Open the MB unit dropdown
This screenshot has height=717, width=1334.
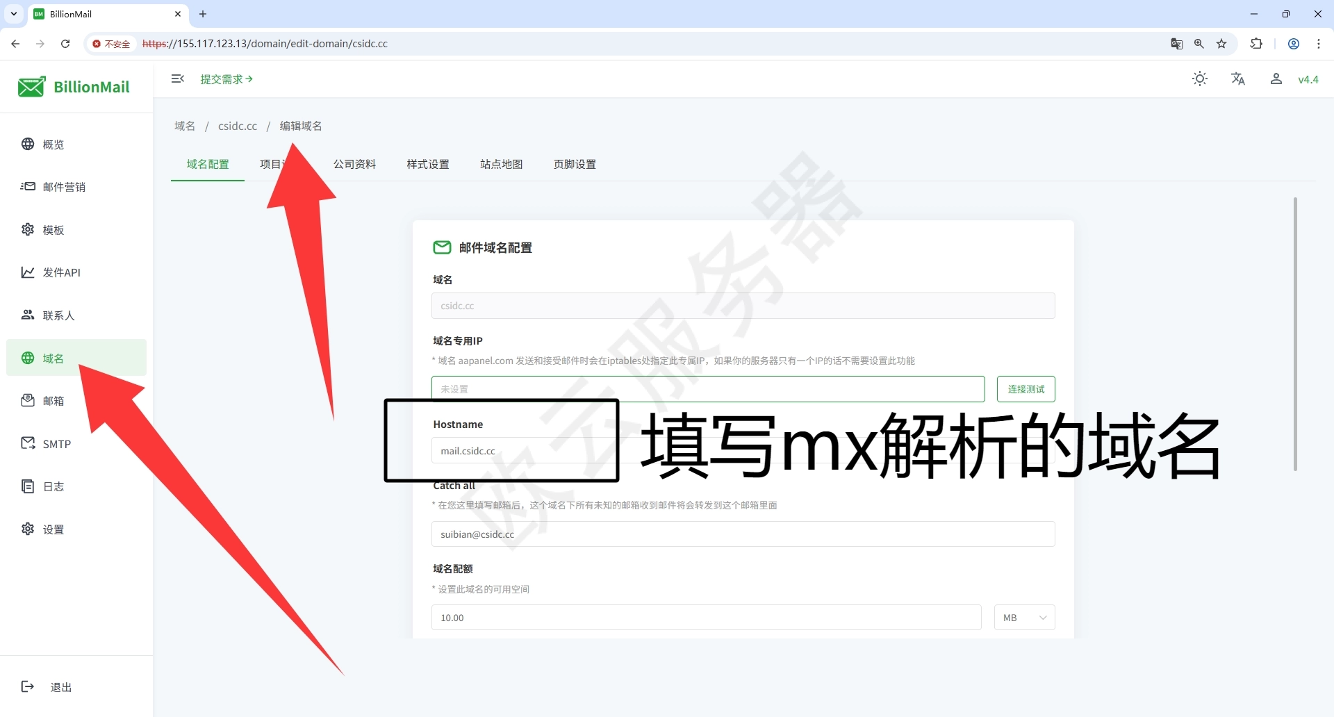(x=1024, y=617)
